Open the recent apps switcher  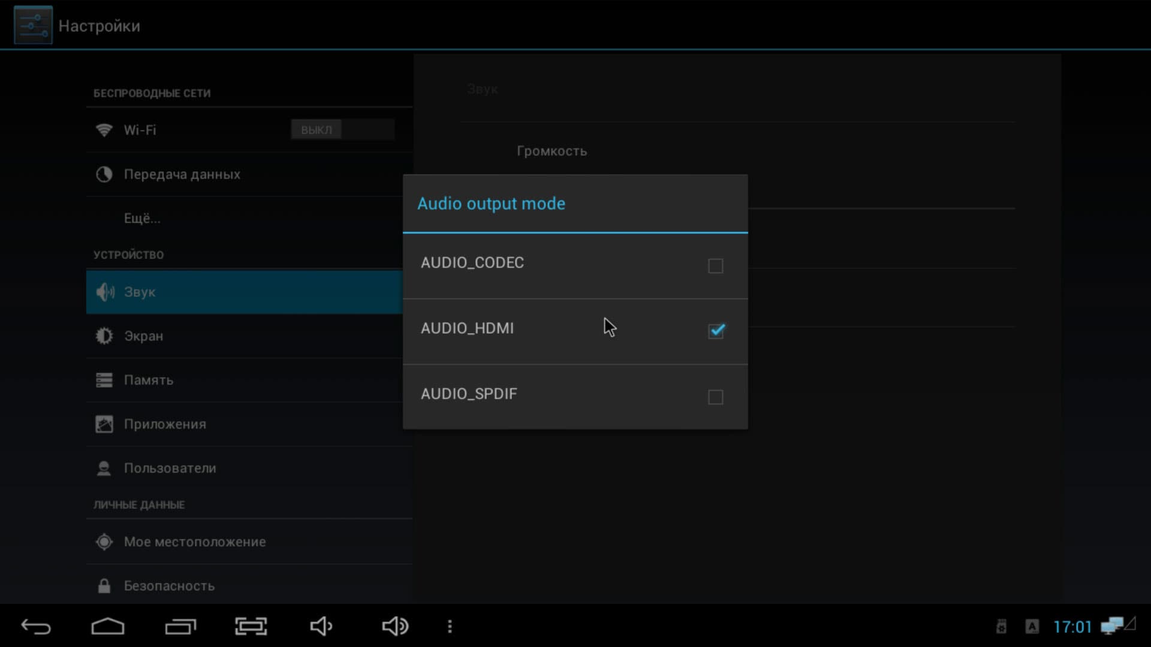click(180, 627)
